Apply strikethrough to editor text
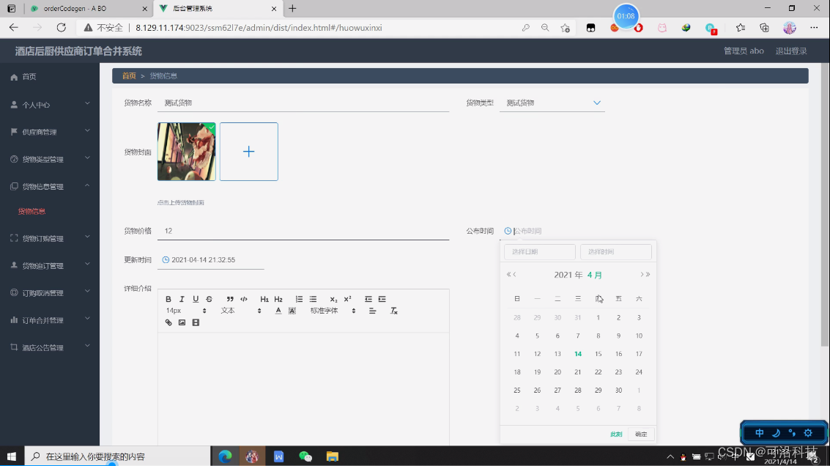This screenshot has height=466, width=830. (x=209, y=300)
